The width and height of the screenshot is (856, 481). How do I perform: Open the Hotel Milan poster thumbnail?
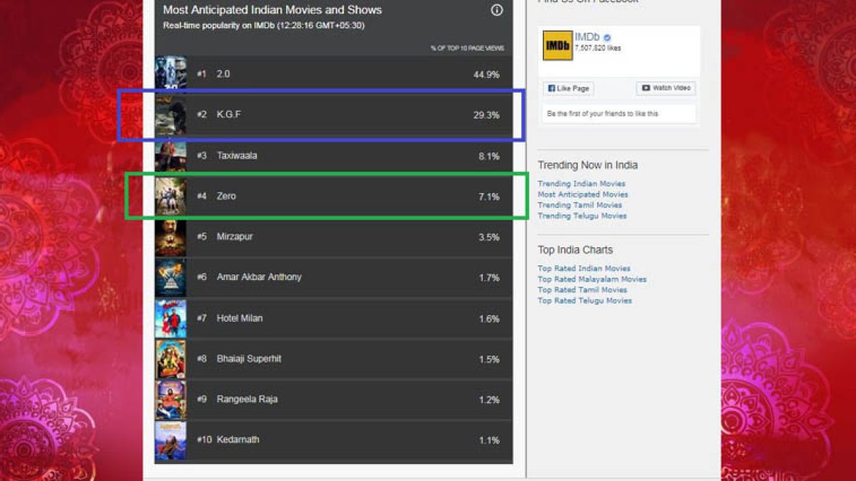coord(170,319)
